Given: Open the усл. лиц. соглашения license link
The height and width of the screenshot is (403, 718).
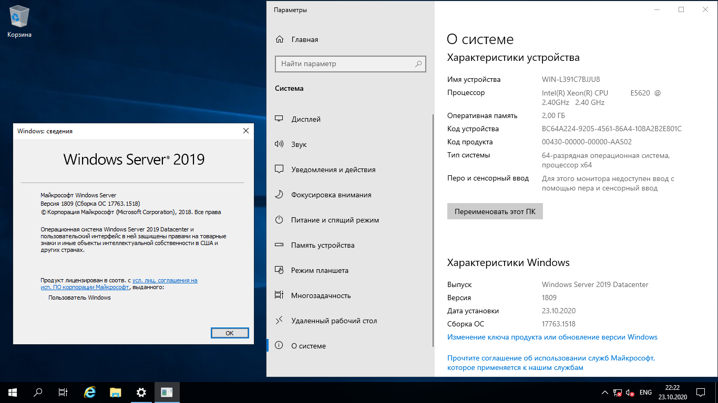Looking at the screenshot, I should (x=119, y=284).
